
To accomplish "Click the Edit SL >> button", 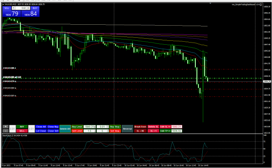I will pos(165,127).
